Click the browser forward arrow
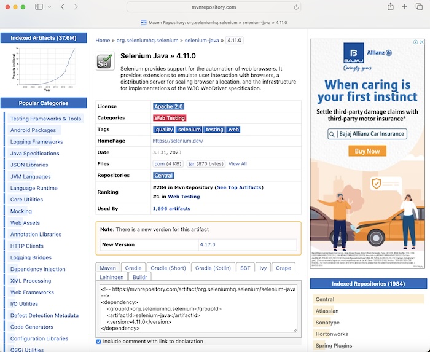The height and width of the screenshot is (352, 430). tap(76, 7)
